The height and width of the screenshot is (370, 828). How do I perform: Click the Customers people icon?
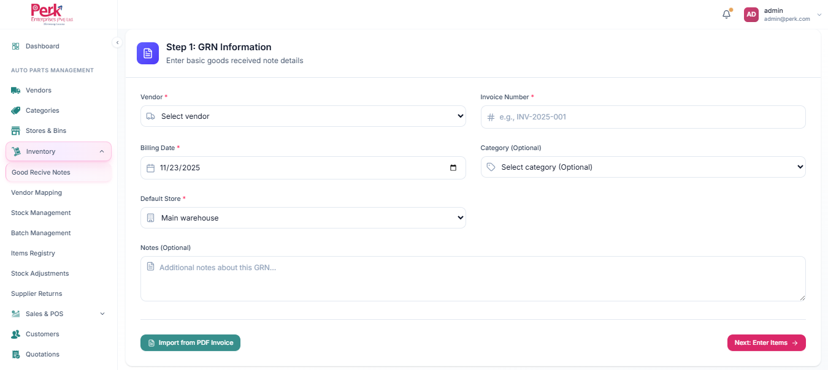point(15,334)
